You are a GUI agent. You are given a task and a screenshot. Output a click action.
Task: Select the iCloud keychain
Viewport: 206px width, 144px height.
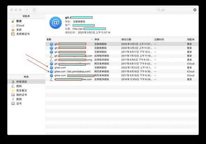(x=20, y=25)
